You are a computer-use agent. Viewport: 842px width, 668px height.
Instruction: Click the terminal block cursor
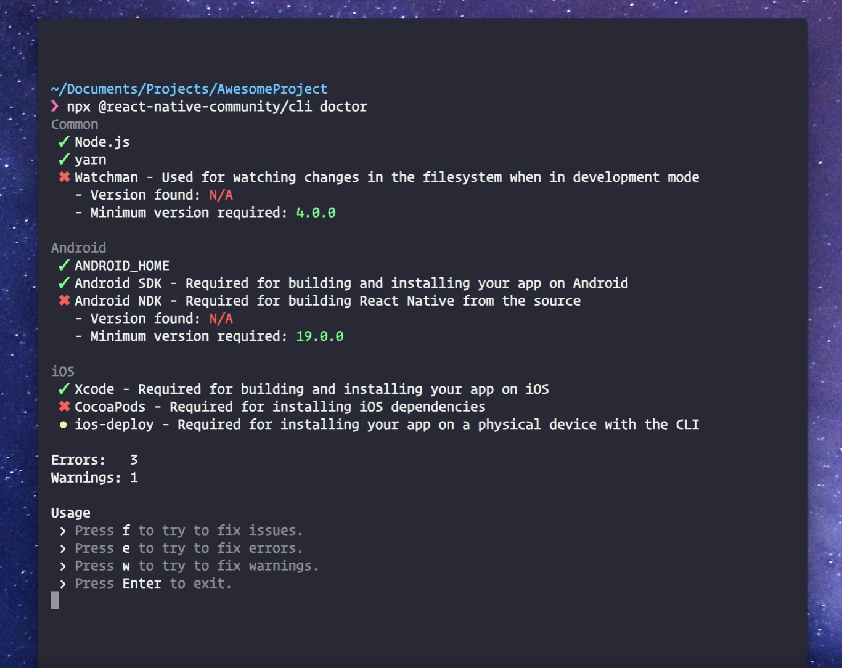(55, 600)
